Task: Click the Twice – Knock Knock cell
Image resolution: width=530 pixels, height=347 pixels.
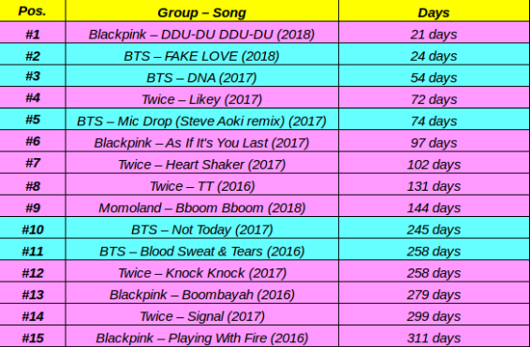Action: pos(201,271)
